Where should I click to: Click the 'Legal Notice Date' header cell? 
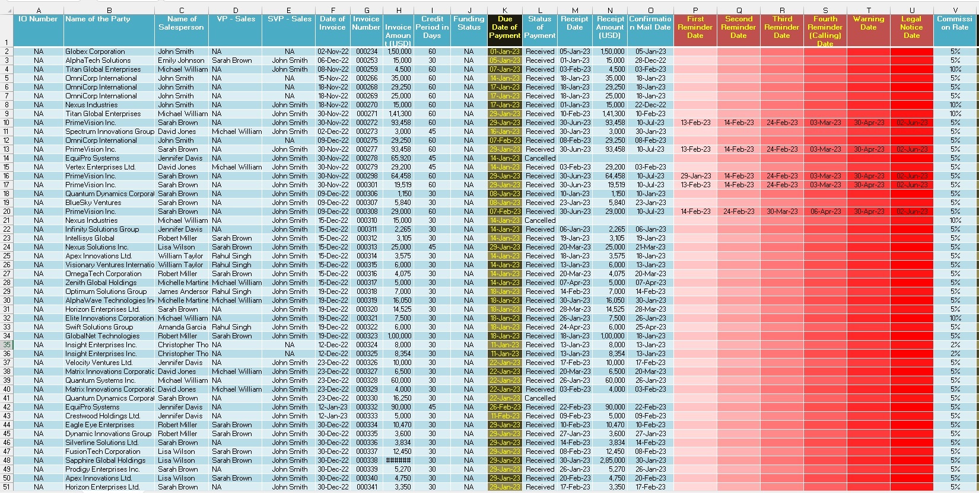point(911,28)
